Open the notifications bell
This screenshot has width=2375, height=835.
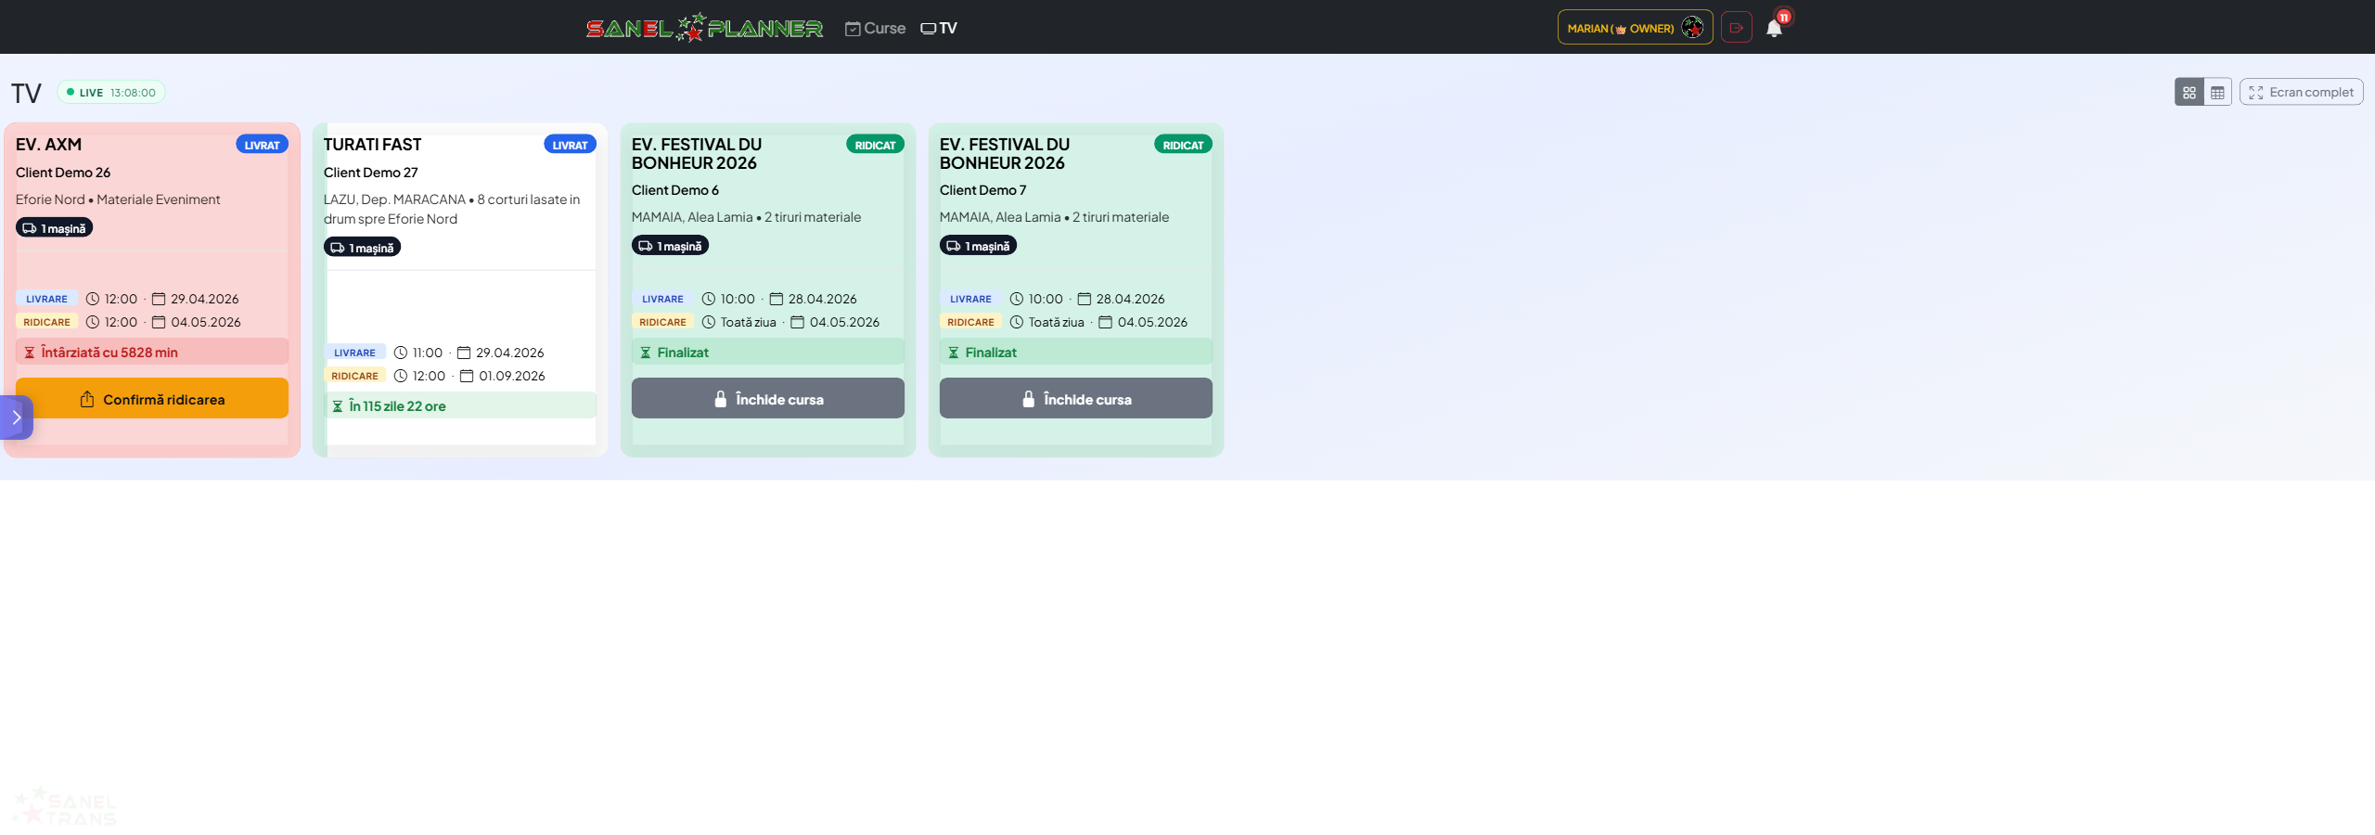tap(1774, 28)
